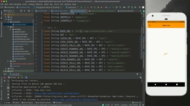Open the File menu
Screen dimensions: 190x106
[x=2, y=4]
